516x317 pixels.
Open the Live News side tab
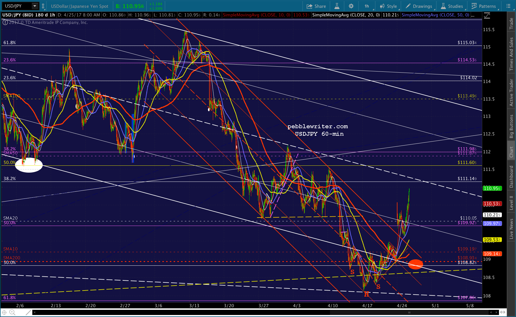pos(511,229)
